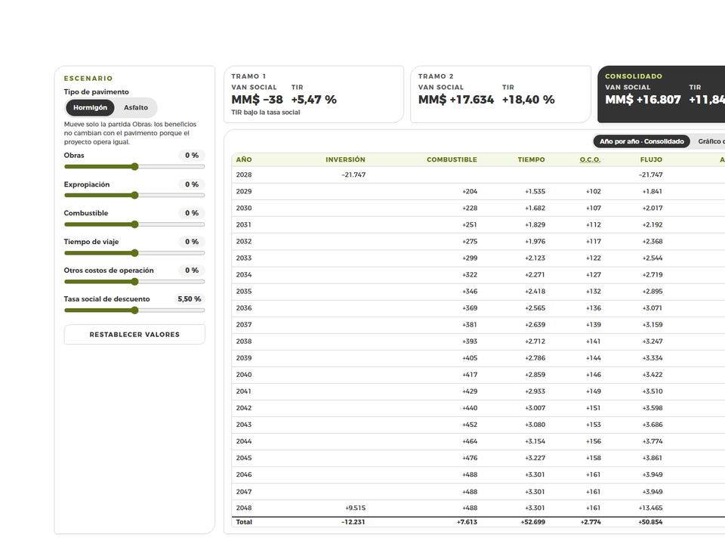This screenshot has width=725, height=544.
Task: Select the Hormigón pavement option
Action: (x=90, y=107)
